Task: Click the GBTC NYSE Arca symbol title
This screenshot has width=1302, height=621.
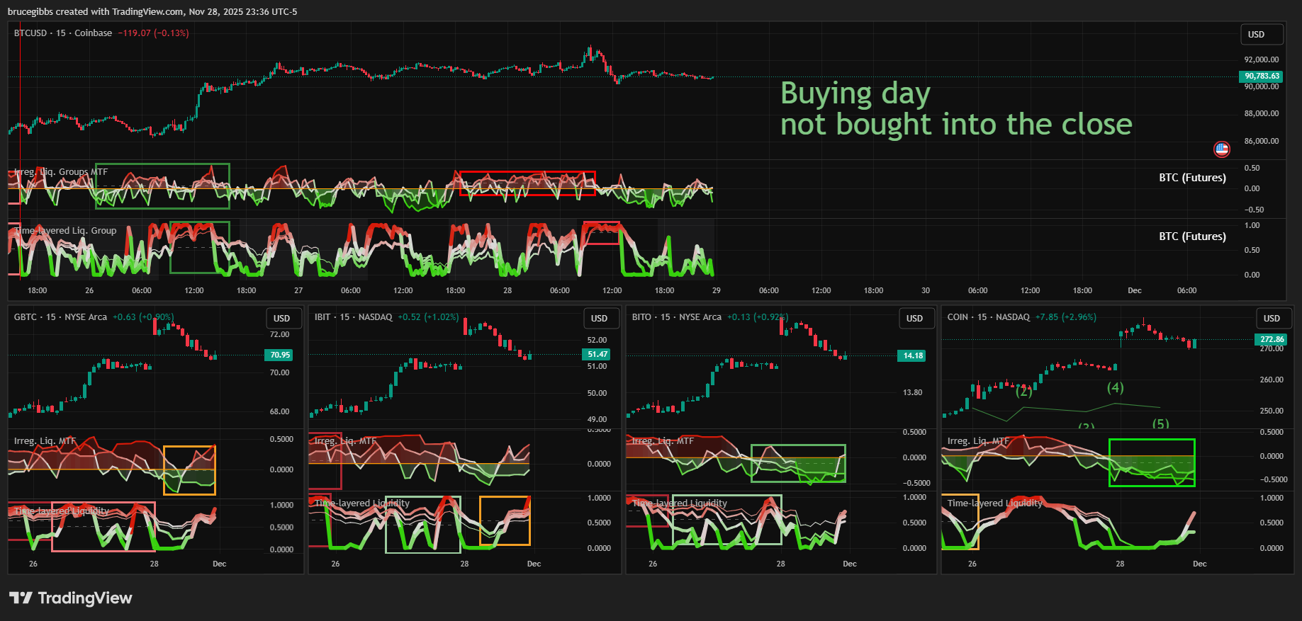Action: coord(60,317)
